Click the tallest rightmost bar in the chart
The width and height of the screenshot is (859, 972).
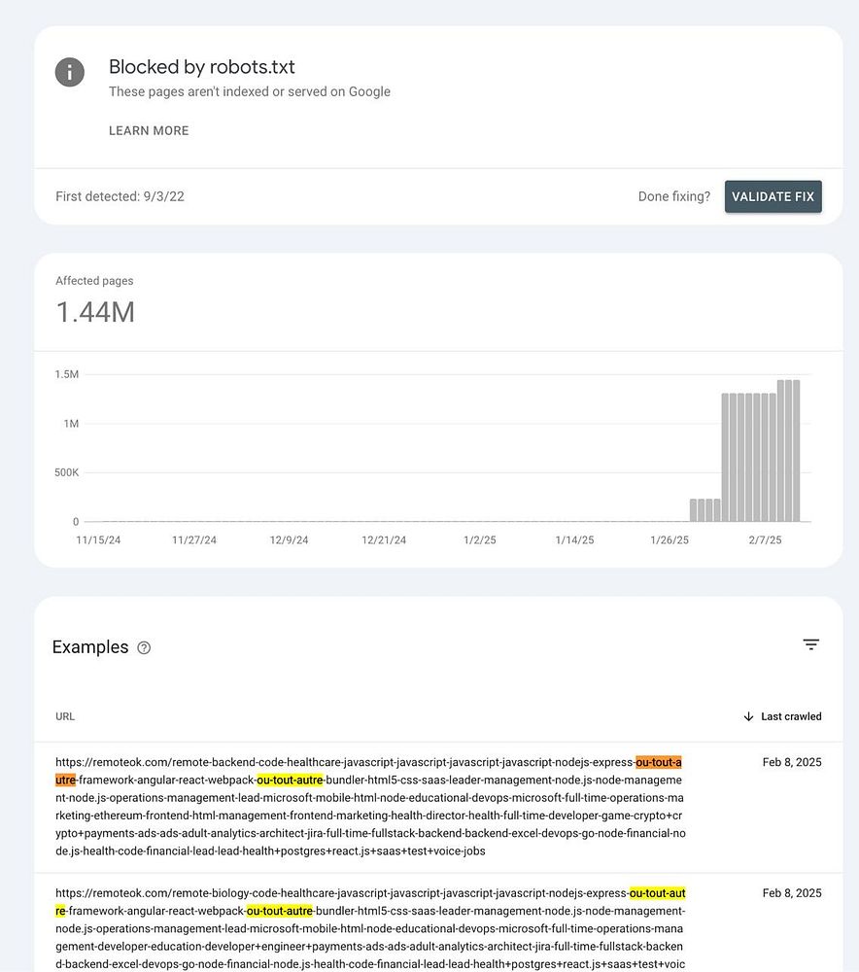(x=795, y=451)
